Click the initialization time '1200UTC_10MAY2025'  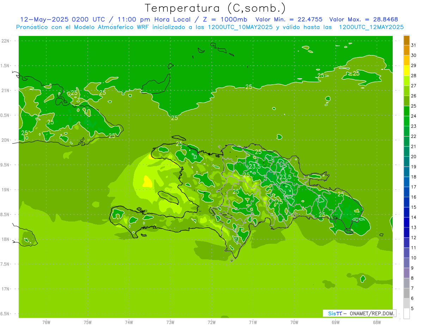240,27
